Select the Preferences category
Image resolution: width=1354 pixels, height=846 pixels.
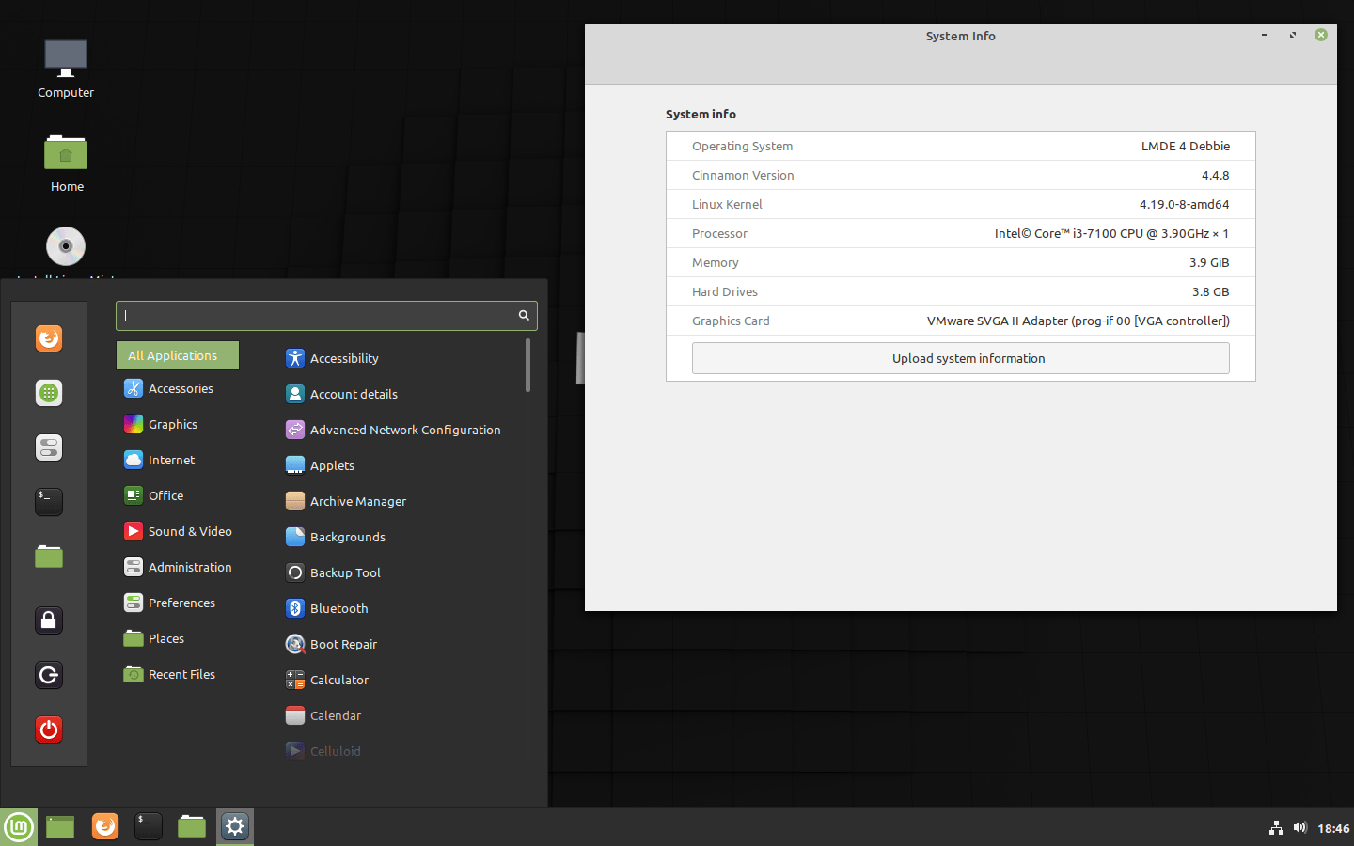tap(177, 603)
